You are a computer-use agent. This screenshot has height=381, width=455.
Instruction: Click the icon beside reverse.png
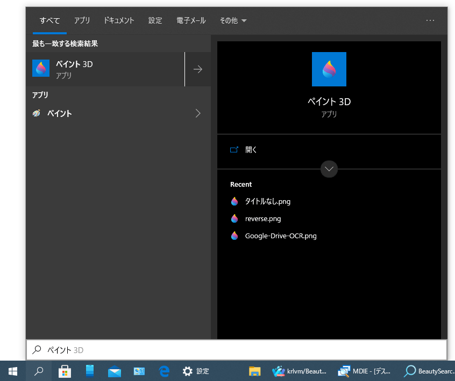pyautogui.click(x=234, y=218)
